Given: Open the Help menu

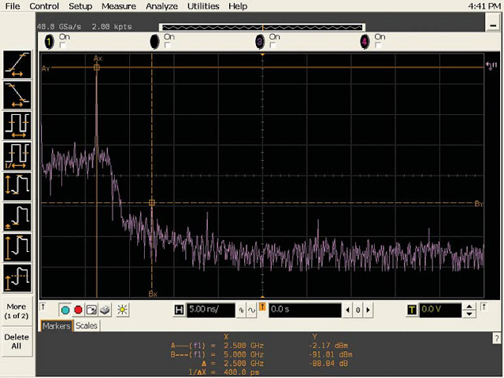Looking at the screenshot, I should point(238,6).
